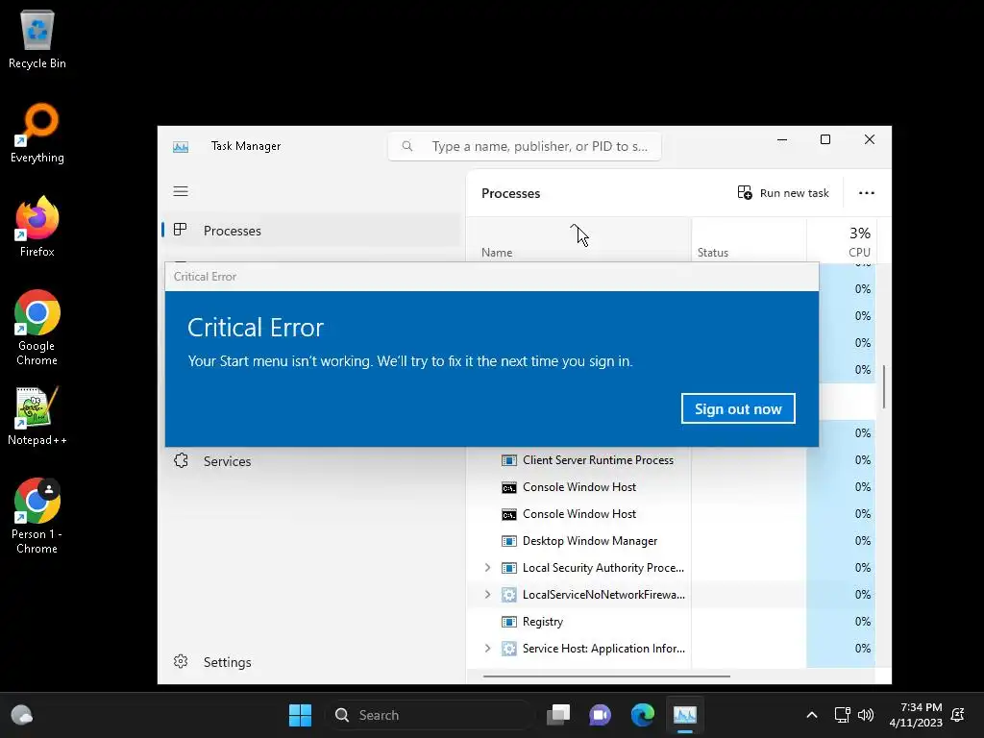Click the first Console Window Host icon
This screenshot has width=984, height=738.
pyautogui.click(x=509, y=487)
